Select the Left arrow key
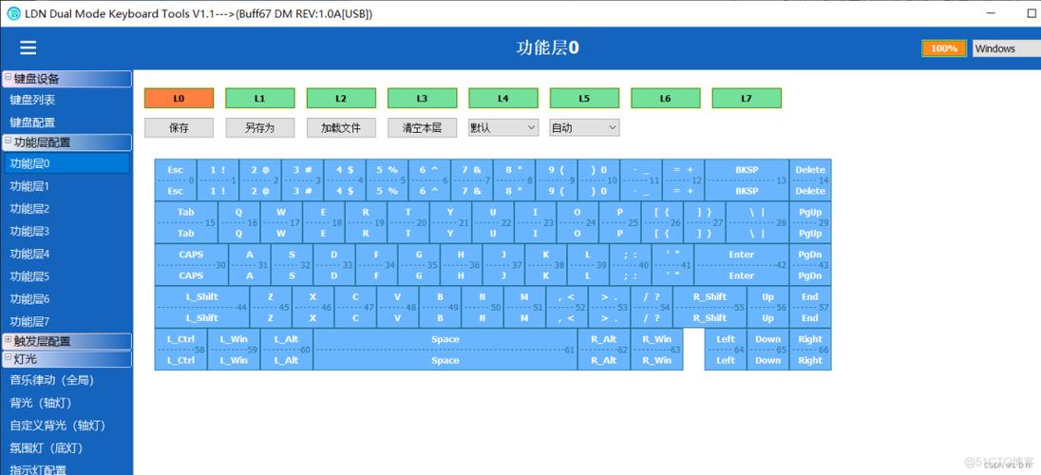 click(x=726, y=350)
